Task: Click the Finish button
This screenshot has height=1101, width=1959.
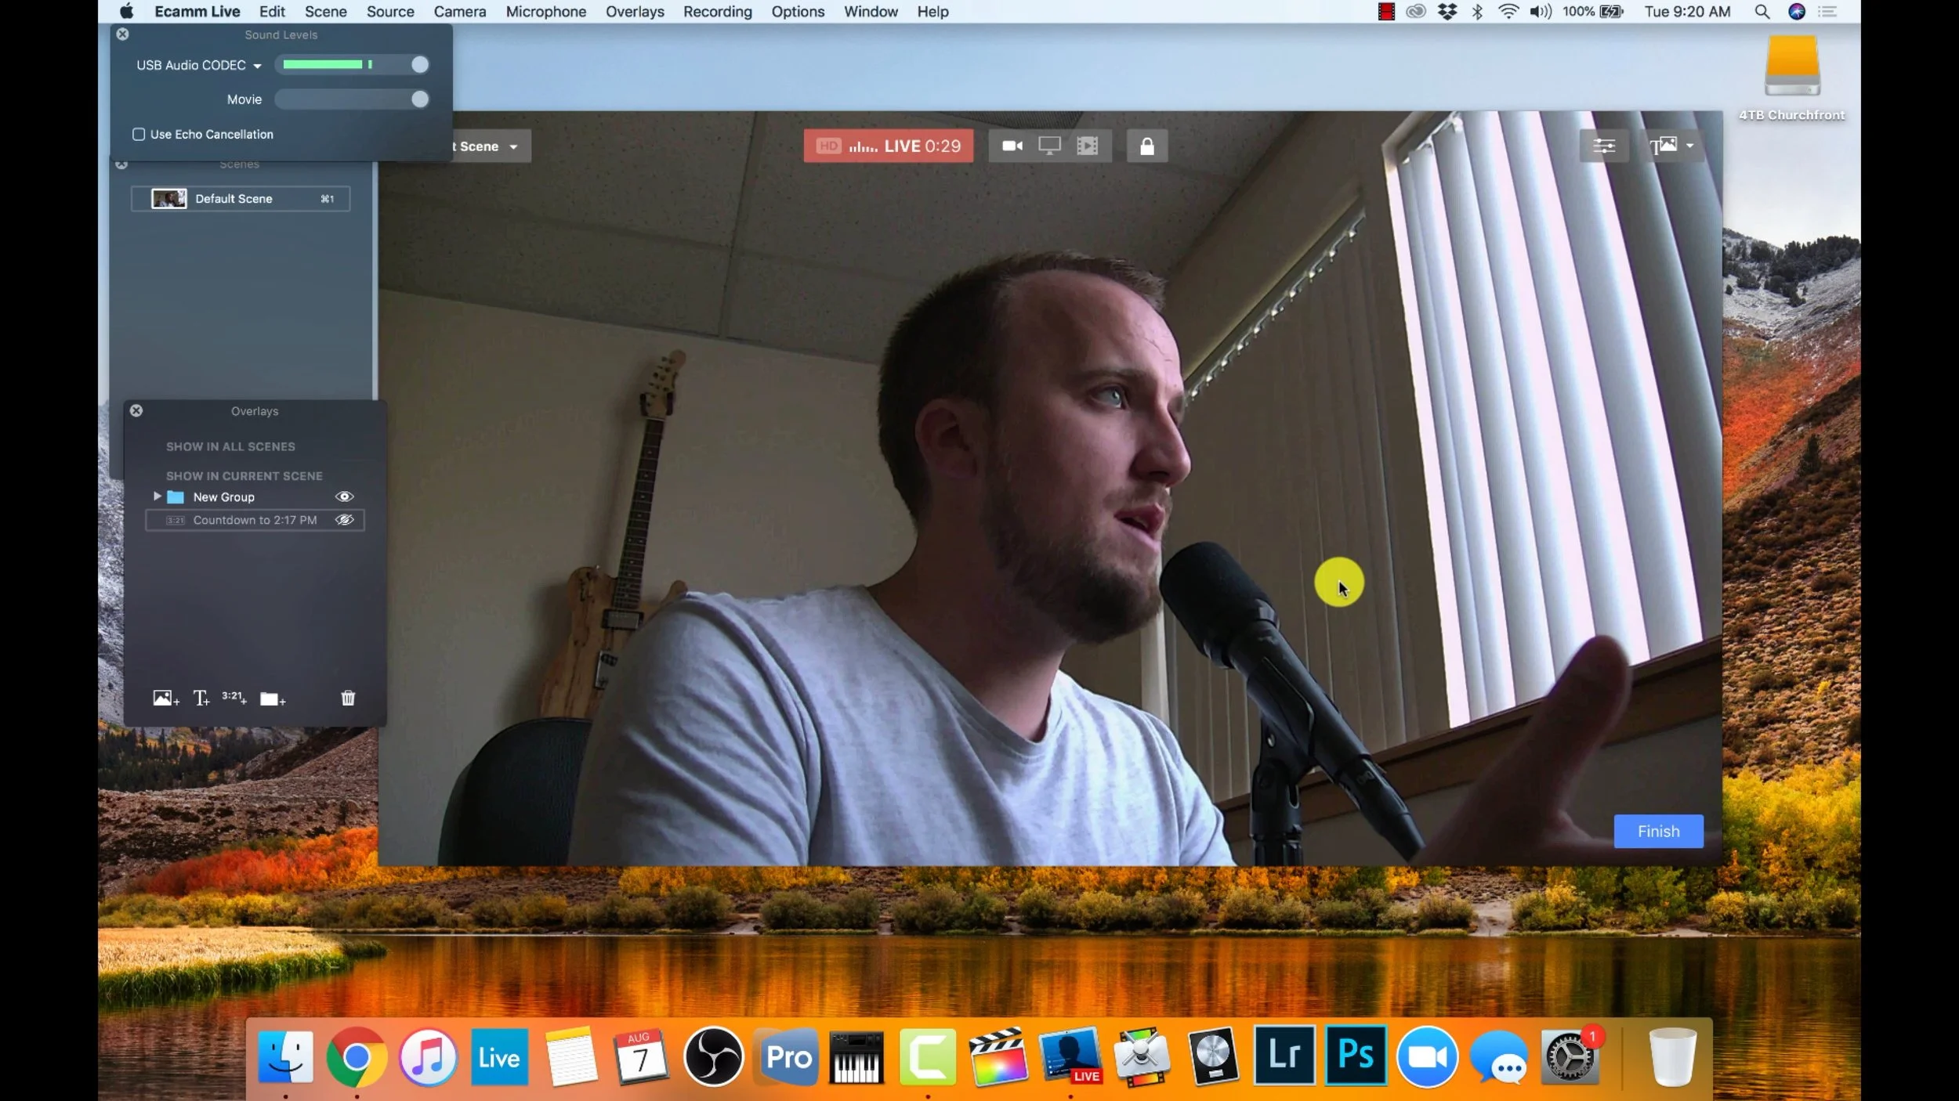Action: click(x=1658, y=831)
